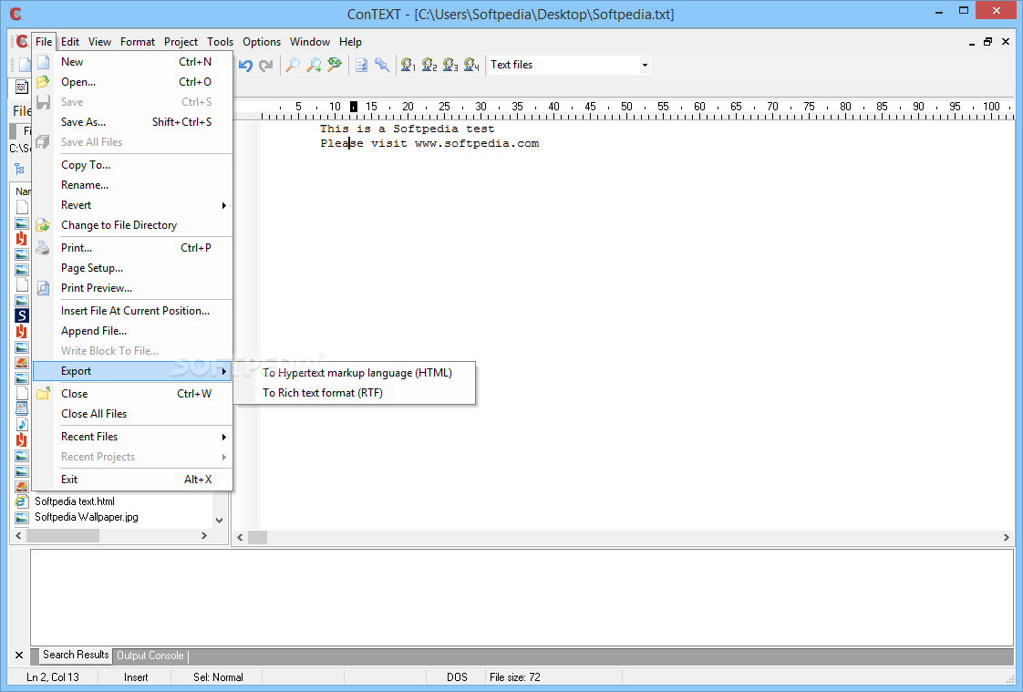Click the text 'This is a Softpedia test'

click(x=408, y=129)
